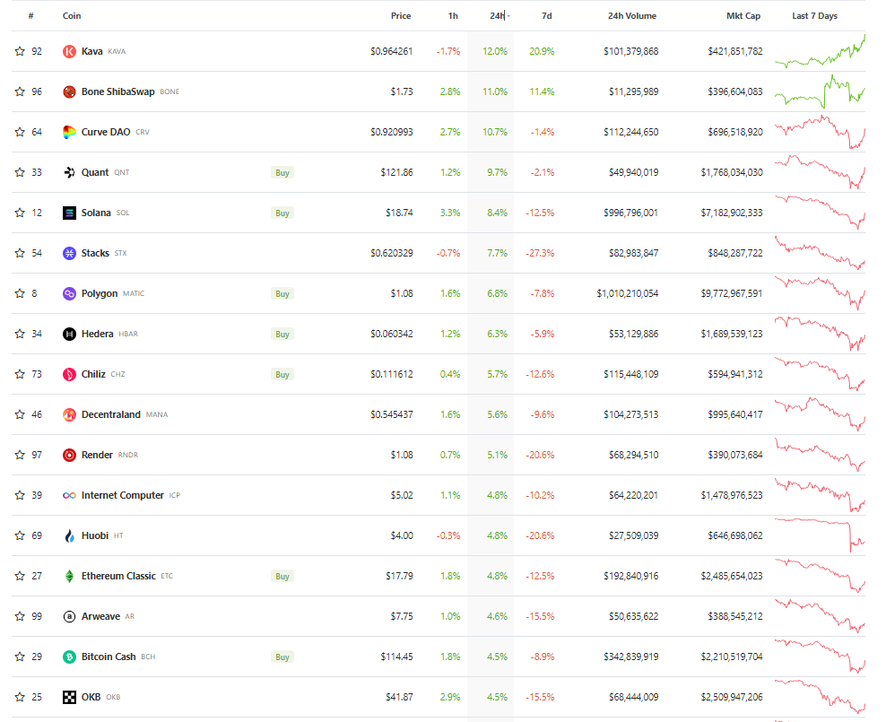The height and width of the screenshot is (722, 886).
Task: Click the Polygon logo icon
Action: [69, 294]
